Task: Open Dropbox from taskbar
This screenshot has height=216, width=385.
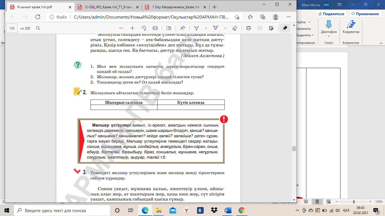Action: [x=214, y=210]
